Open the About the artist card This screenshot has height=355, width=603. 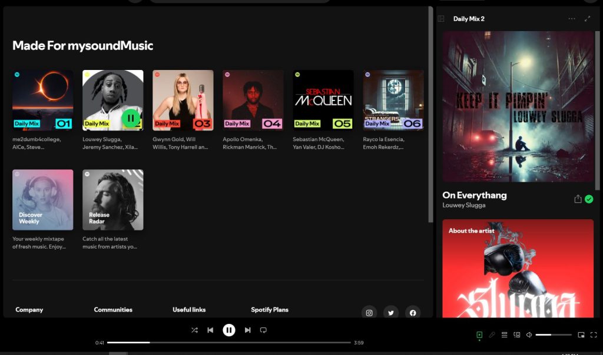pos(518,269)
